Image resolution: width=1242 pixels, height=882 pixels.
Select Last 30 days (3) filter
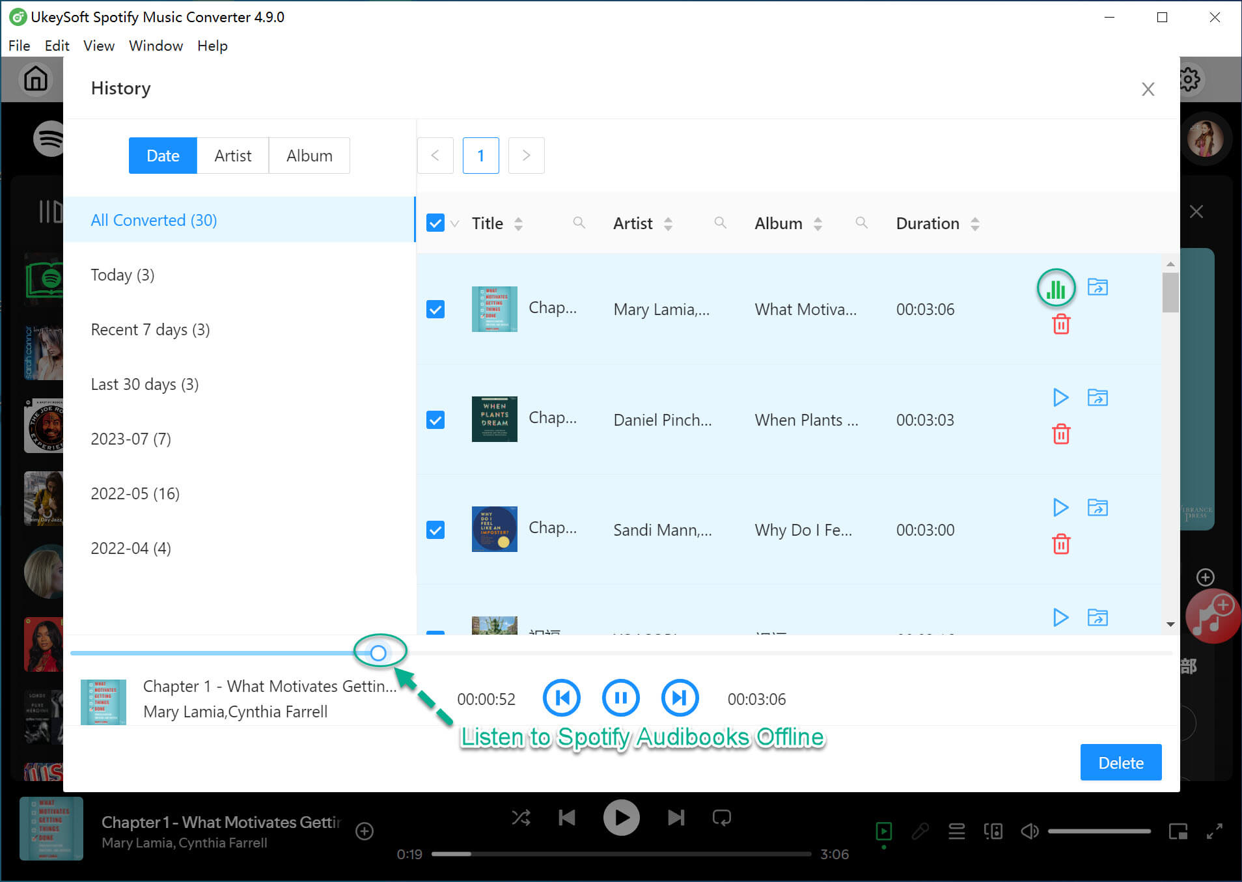(239, 383)
